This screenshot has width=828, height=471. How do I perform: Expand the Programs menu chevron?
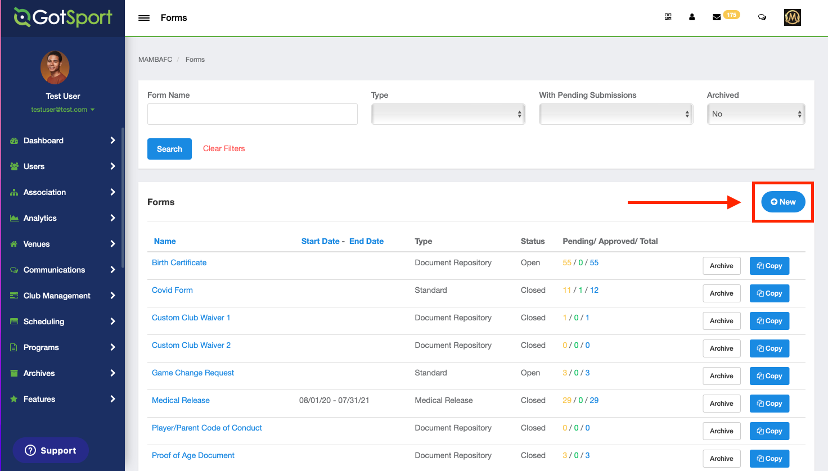[112, 347]
